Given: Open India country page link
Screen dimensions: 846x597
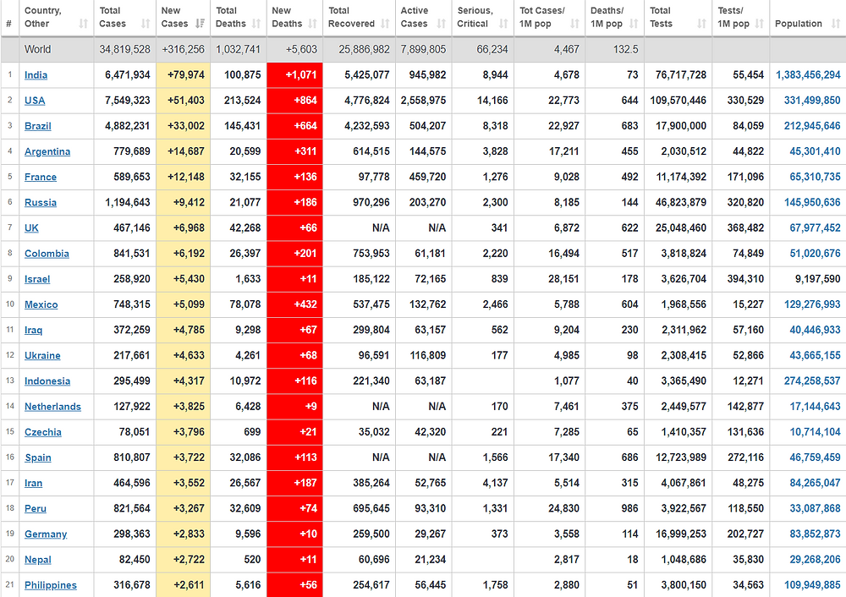Looking at the screenshot, I should click(36, 75).
